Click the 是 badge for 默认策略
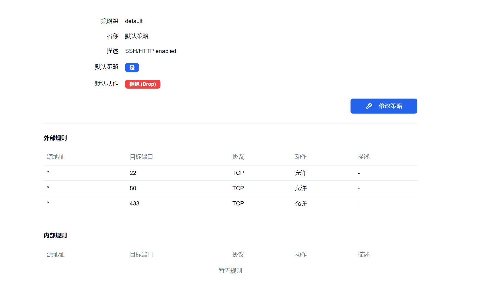The width and height of the screenshot is (477, 289). (x=132, y=67)
